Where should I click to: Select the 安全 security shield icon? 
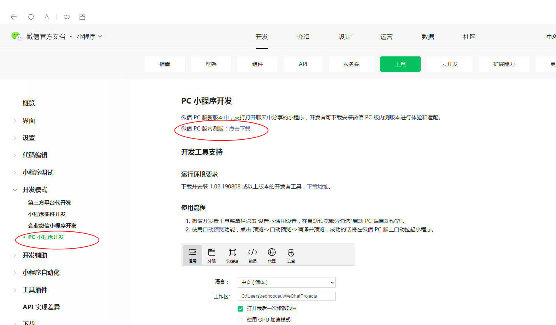[x=291, y=255]
